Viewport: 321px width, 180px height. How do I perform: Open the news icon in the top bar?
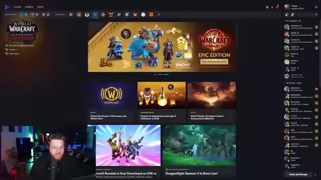[267, 7]
